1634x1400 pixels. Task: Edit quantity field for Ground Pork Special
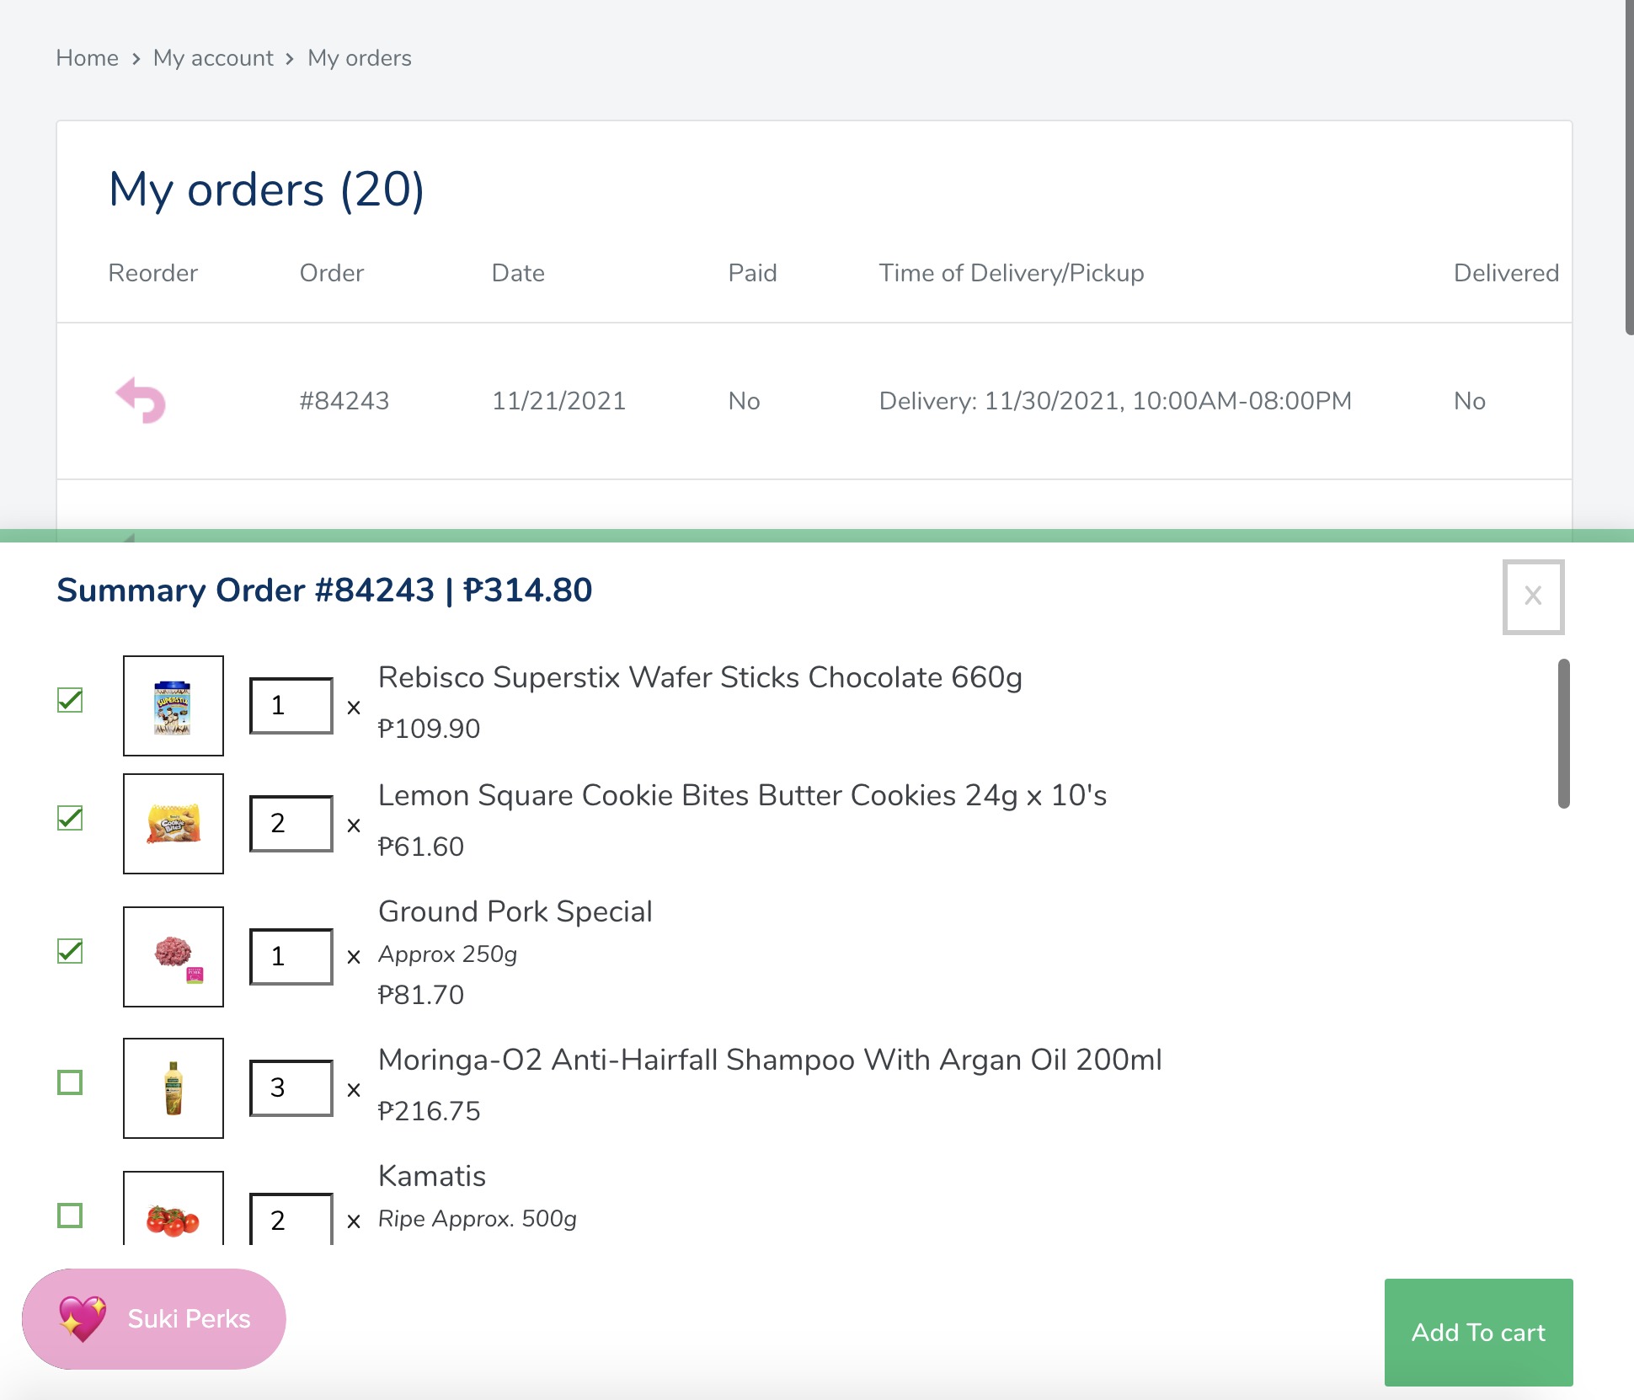point(291,956)
